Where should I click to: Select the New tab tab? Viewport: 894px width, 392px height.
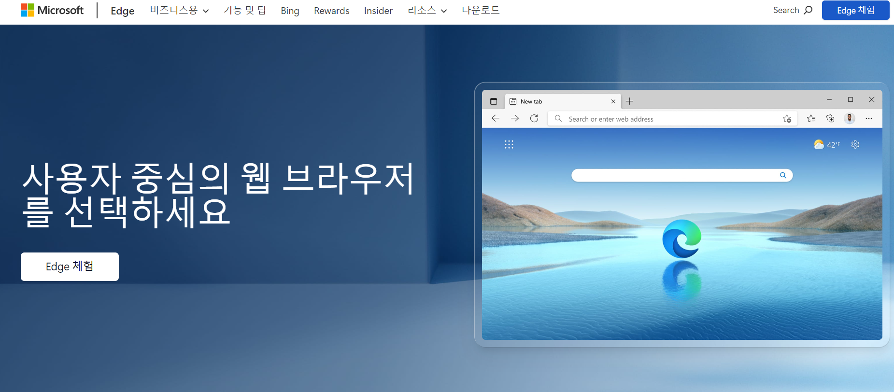tap(563, 101)
